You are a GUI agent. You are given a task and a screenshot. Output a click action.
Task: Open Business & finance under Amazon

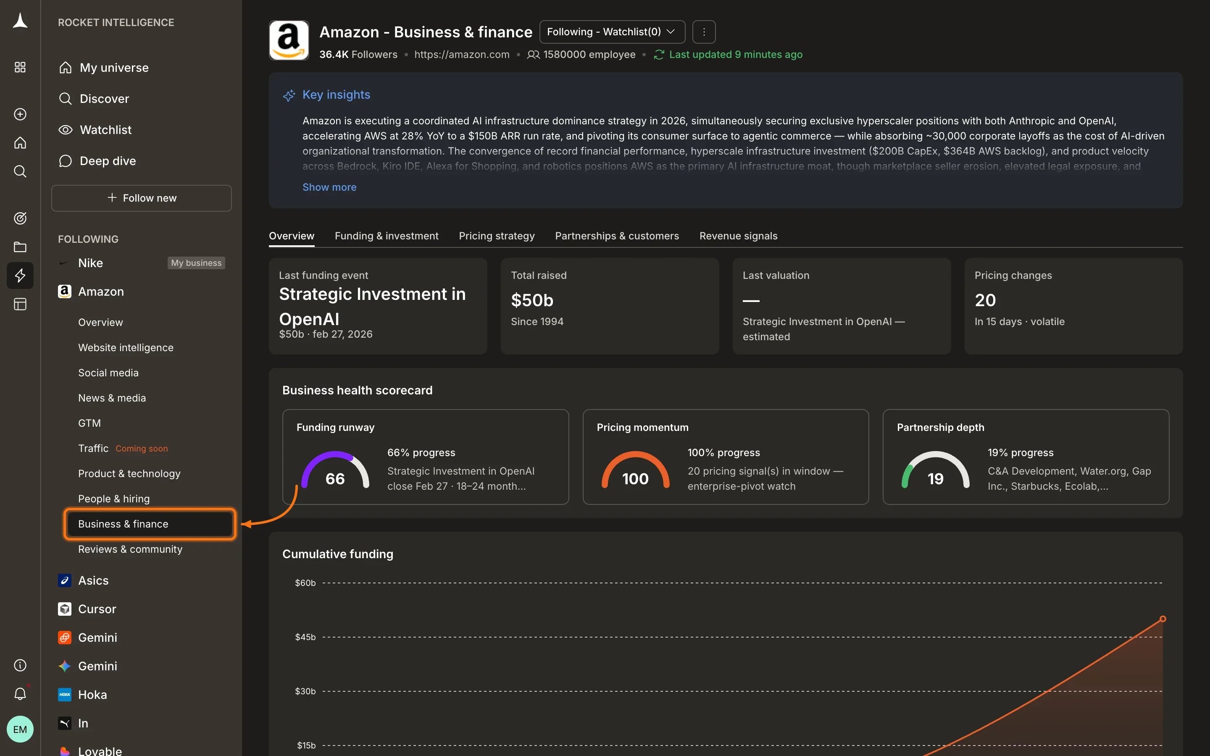(x=150, y=523)
